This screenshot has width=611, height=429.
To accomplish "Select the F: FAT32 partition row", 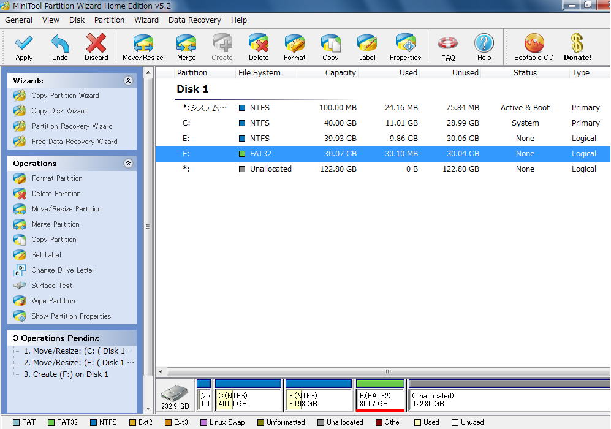I will 382,154.
